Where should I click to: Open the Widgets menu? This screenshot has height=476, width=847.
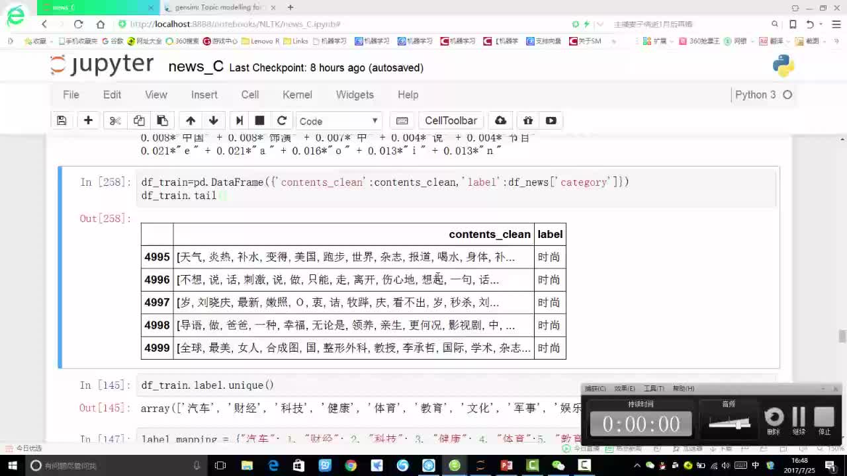click(355, 95)
